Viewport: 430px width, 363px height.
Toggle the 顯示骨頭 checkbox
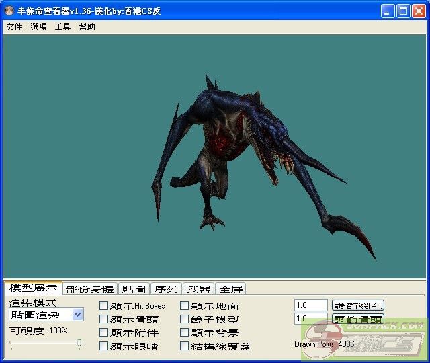pyautogui.click(x=104, y=319)
